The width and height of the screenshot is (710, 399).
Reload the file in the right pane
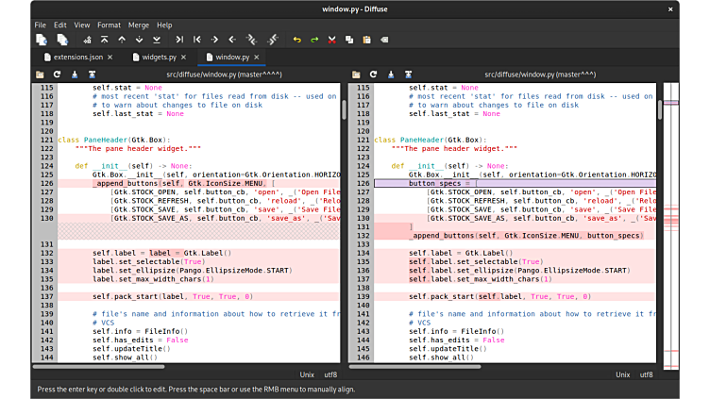374,74
